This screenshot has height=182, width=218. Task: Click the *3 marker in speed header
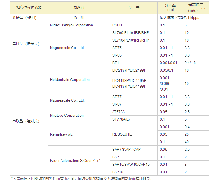coord(203,9)
